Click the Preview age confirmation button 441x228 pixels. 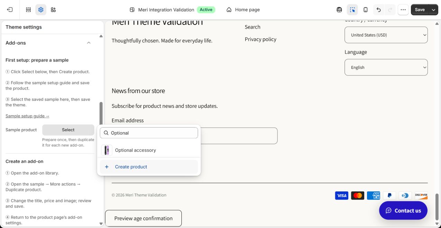[x=143, y=218]
